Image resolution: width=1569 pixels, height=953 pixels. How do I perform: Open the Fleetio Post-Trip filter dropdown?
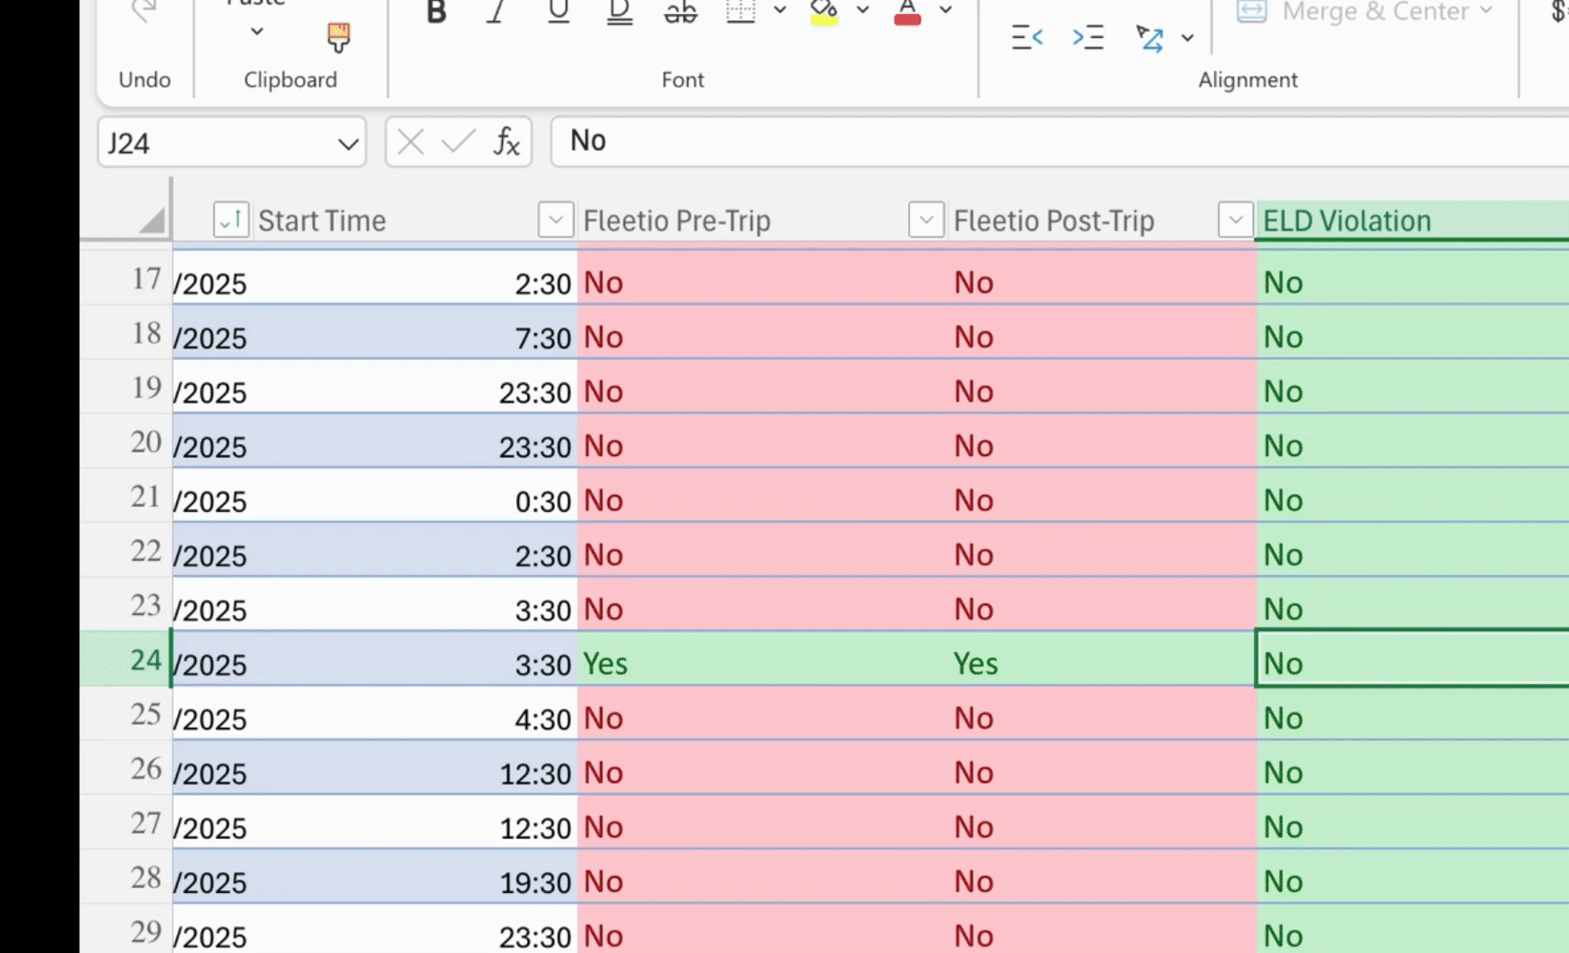[x=927, y=220]
